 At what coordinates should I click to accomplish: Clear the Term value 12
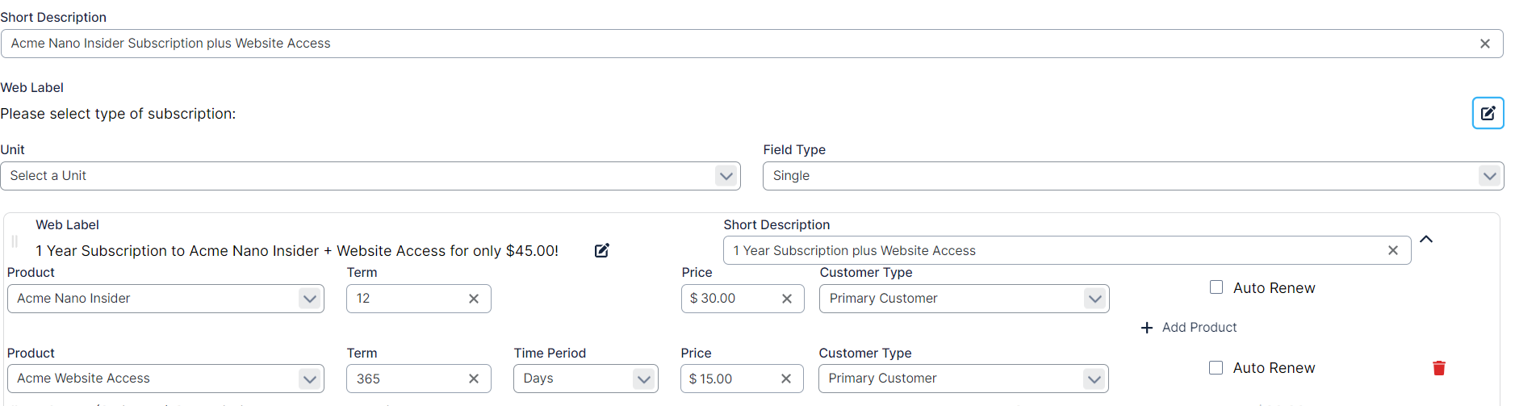[x=474, y=299]
